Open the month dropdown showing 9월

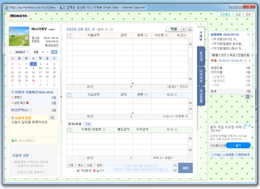(x=38, y=52)
